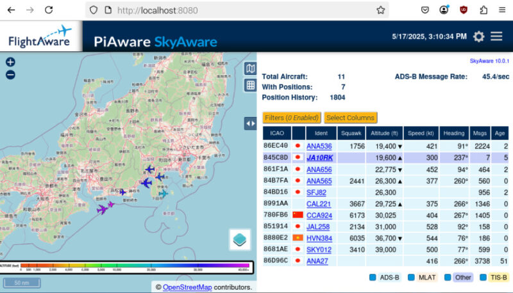The image size is (513, 293).
Task: Open the Firefox account icon
Action: click(444, 10)
